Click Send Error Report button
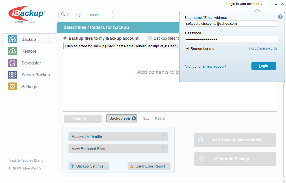Viewport: 286px width, 183px height. point(149,166)
